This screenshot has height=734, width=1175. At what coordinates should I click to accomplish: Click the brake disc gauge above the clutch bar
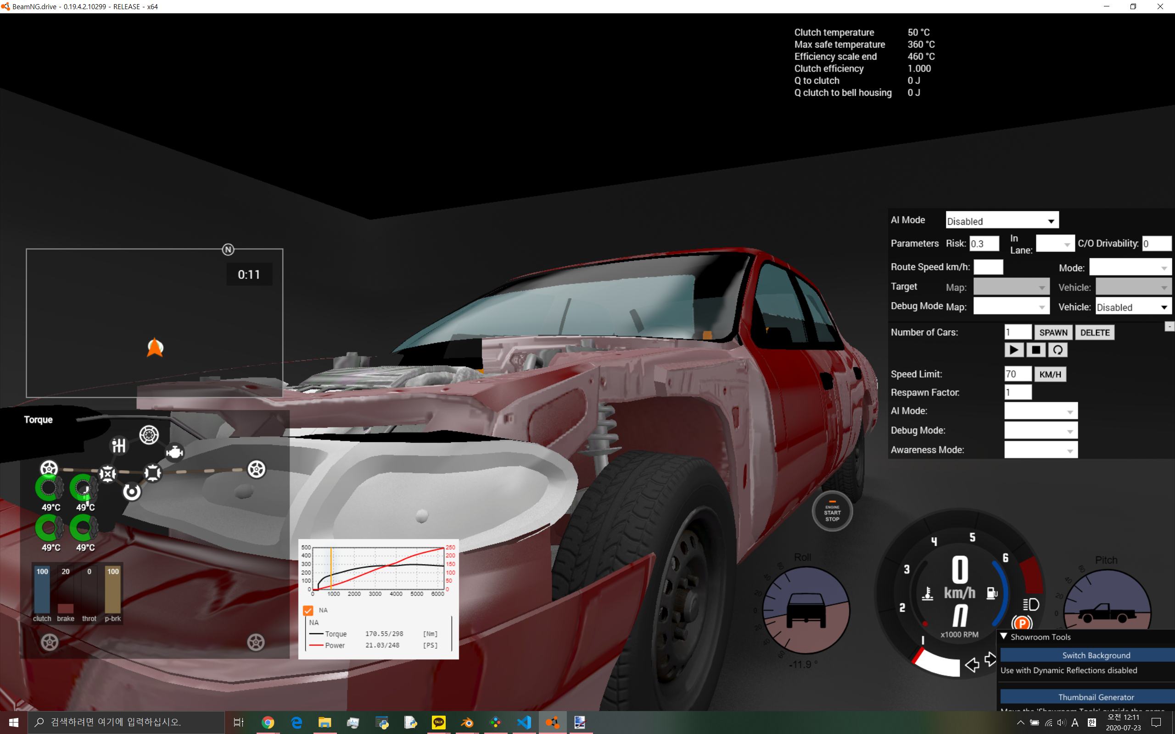click(x=49, y=528)
